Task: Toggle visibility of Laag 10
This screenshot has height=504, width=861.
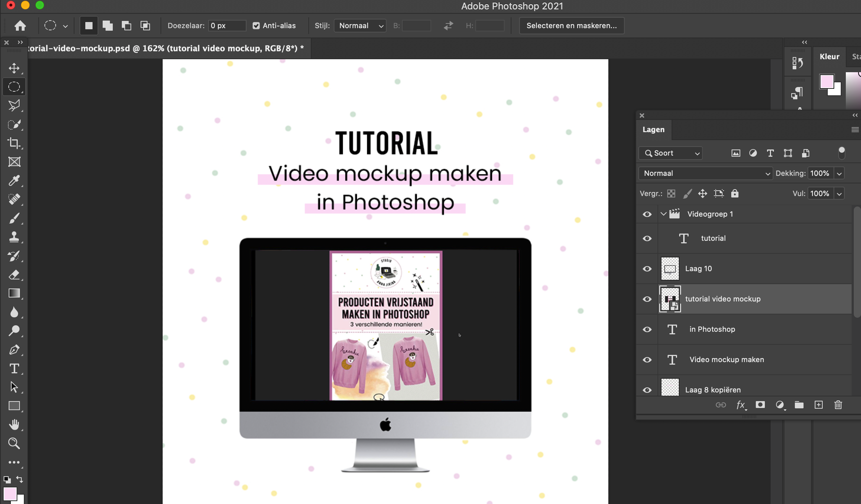Action: (x=647, y=269)
